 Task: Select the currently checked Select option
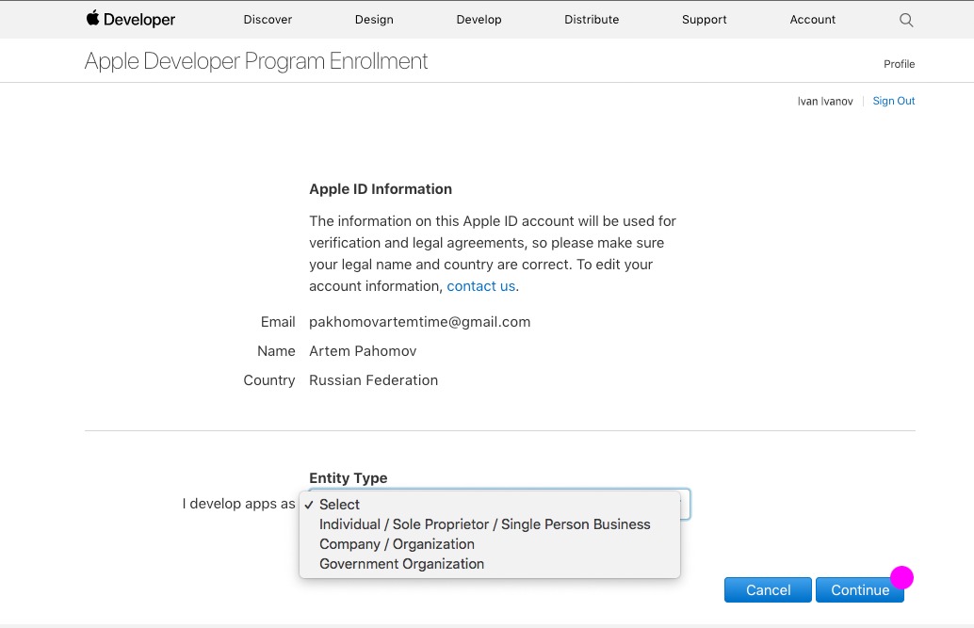click(339, 504)
